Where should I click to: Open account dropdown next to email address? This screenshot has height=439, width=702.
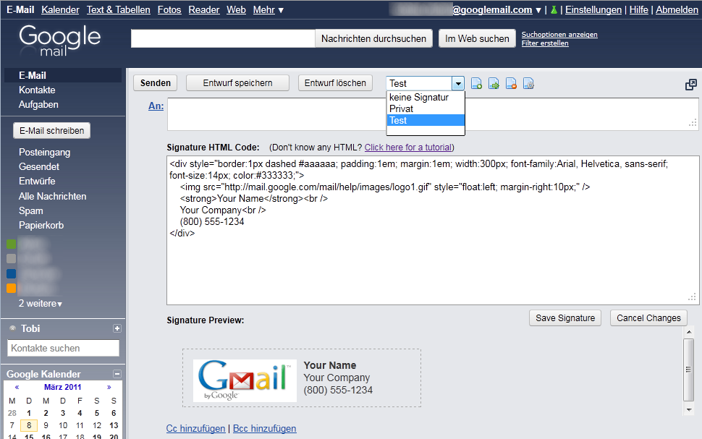pyautogui.click(x=538, y=10)
